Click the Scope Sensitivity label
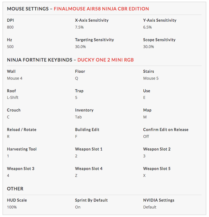209x217 pixels. click(159, 40)
